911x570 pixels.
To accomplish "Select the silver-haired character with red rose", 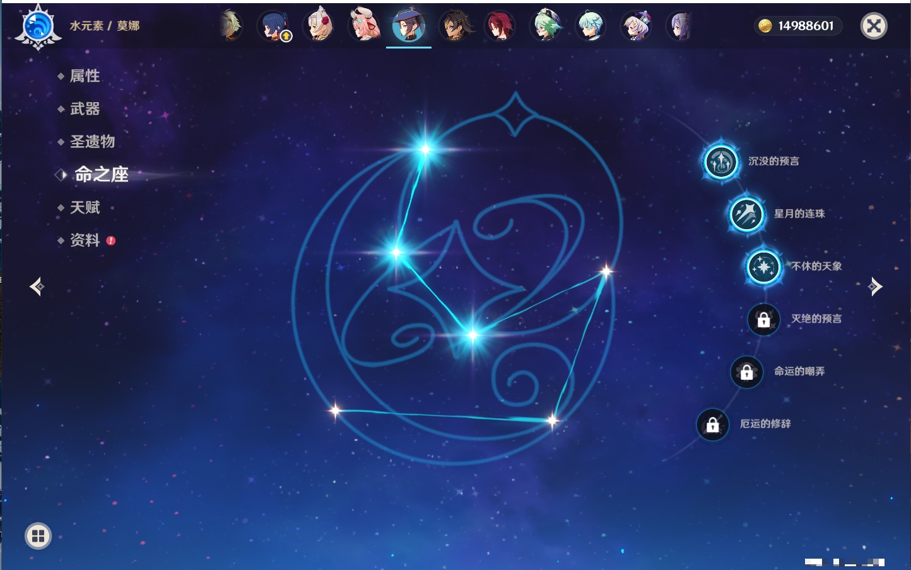I will [x=319, y=26].
